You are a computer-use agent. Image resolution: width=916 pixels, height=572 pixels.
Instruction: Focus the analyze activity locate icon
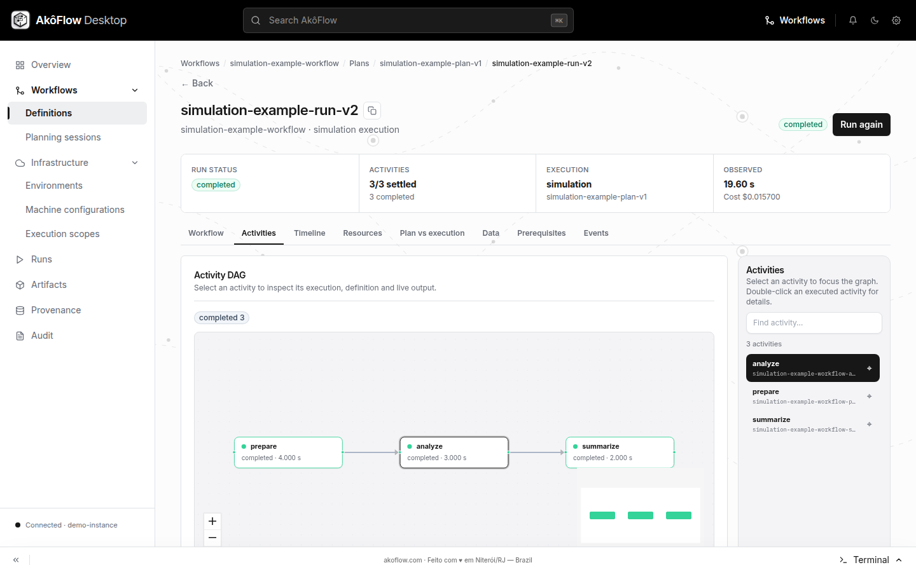coord(869,368)
